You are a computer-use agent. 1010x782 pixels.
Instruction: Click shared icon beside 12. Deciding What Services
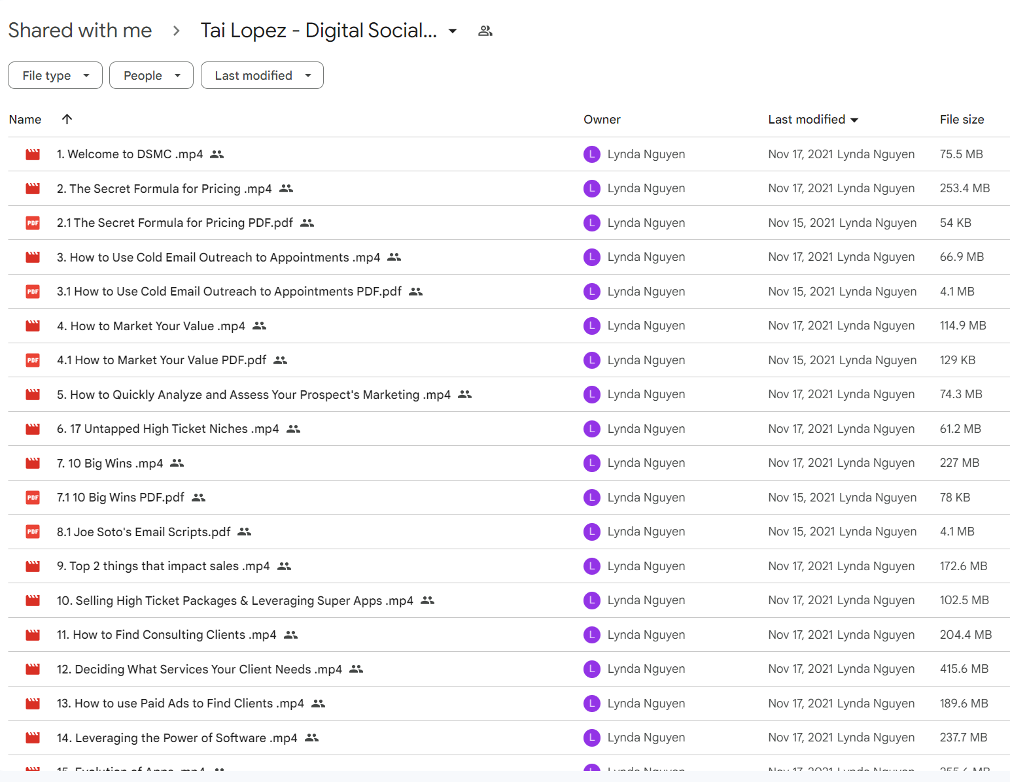(357, 669)
